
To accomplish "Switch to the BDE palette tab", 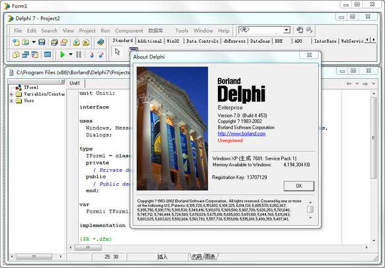I will (279, 41).
